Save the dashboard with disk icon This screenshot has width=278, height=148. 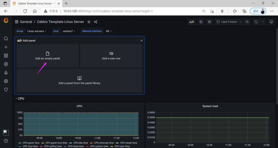[x=201, y=22]
